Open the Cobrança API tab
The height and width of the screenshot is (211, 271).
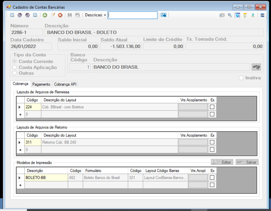(65, 84)
